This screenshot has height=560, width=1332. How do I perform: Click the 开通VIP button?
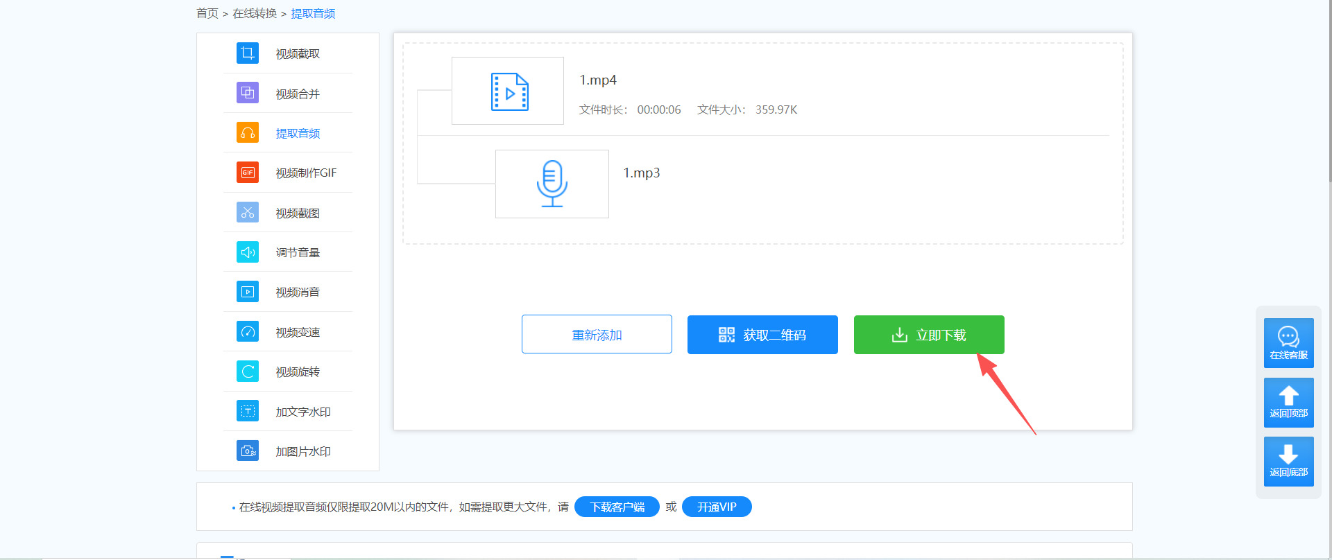(x=716, y=507)
